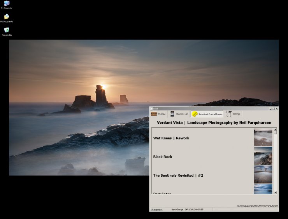Screen dimensions: 288x219
Task: Click the partly visible Port Seton thumbnail
Action: coord(263,189)
